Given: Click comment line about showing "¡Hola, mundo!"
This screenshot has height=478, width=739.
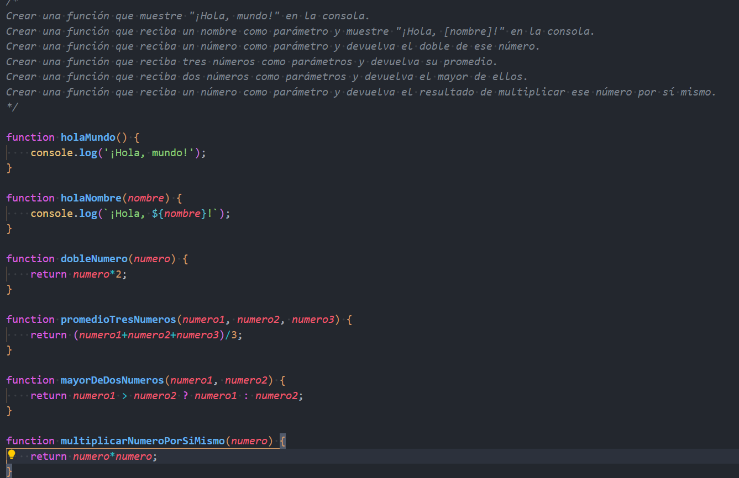Looking at the screenshot, I should coord(188,16).
